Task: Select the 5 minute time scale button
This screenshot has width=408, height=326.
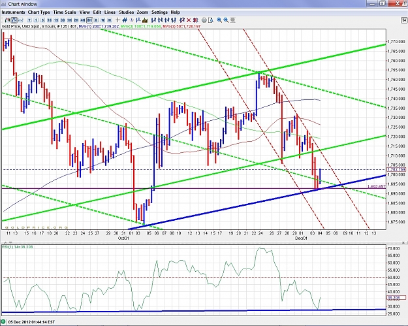Action: 42,20
